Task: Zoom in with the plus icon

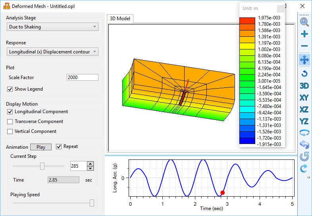Action: [x=304, y=34]
